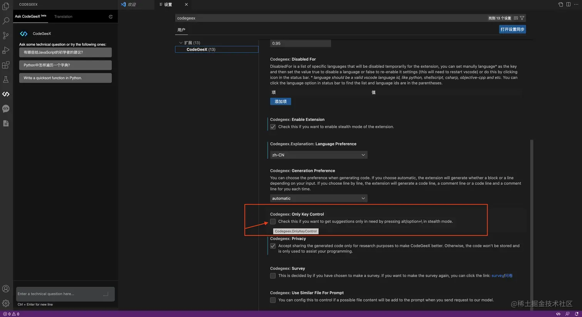Click the Codegeex: Only Key Control heading
The width and height of the screenshot is (582, 317).
tap(297, 214)
